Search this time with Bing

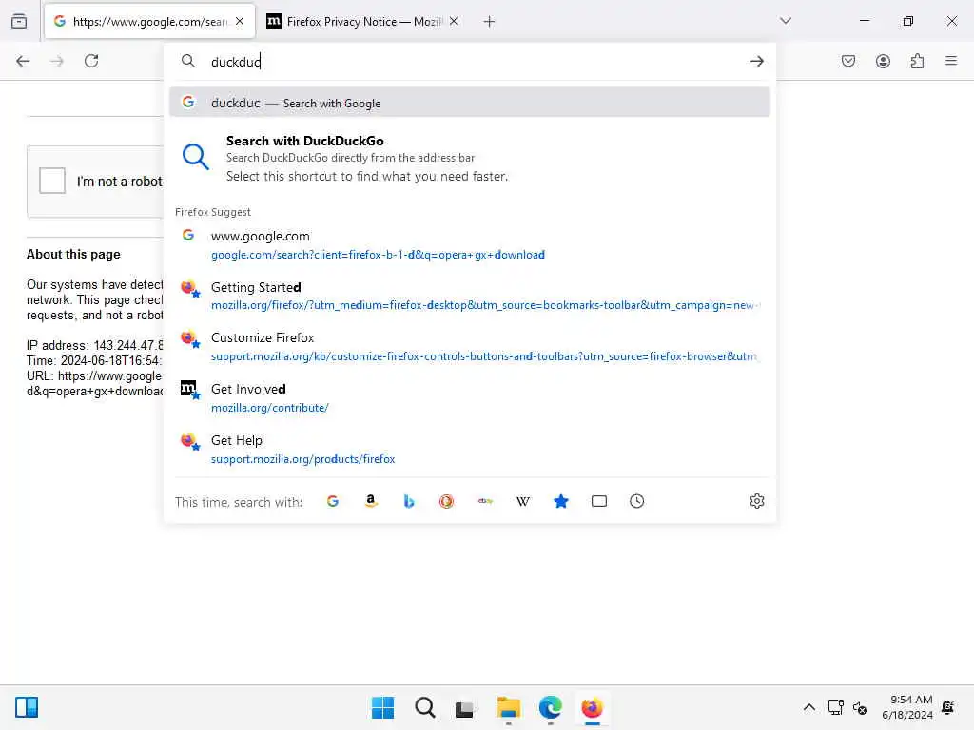pyautogui.click(x=409, y=501)
